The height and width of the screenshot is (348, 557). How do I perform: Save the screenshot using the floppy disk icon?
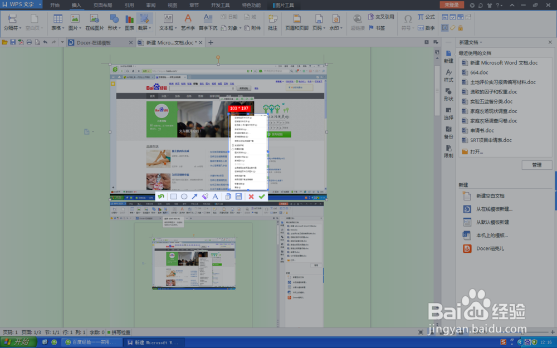[239, 197]
